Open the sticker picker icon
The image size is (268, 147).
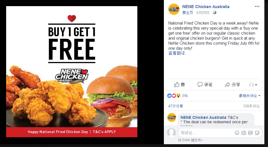(257, 133)
